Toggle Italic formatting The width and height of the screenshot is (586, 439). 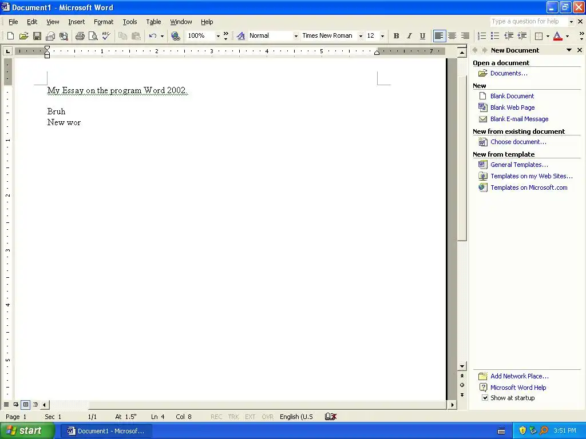pos(409,36)
